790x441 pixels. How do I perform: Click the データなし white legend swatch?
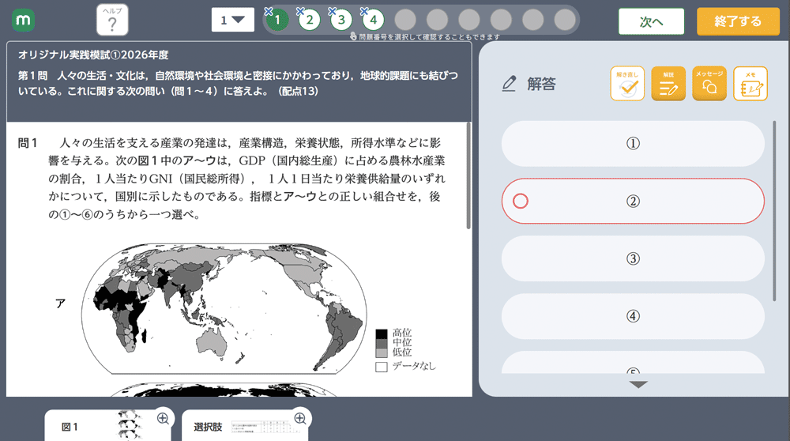[382, 367]
